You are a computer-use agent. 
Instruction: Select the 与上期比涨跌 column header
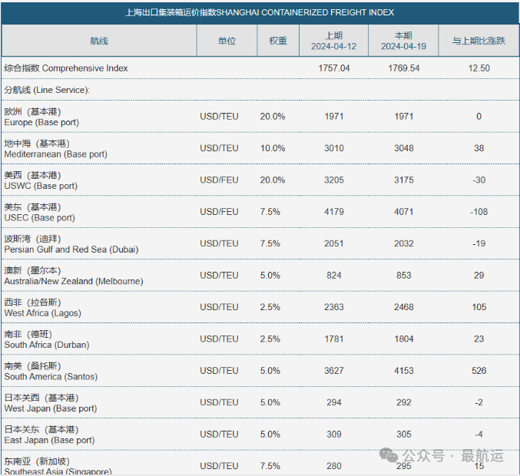(479, 41)
